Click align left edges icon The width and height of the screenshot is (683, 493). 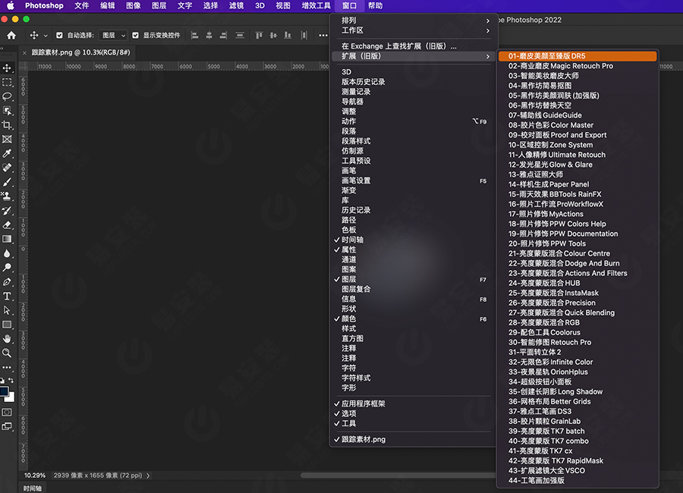pos(195,36)
